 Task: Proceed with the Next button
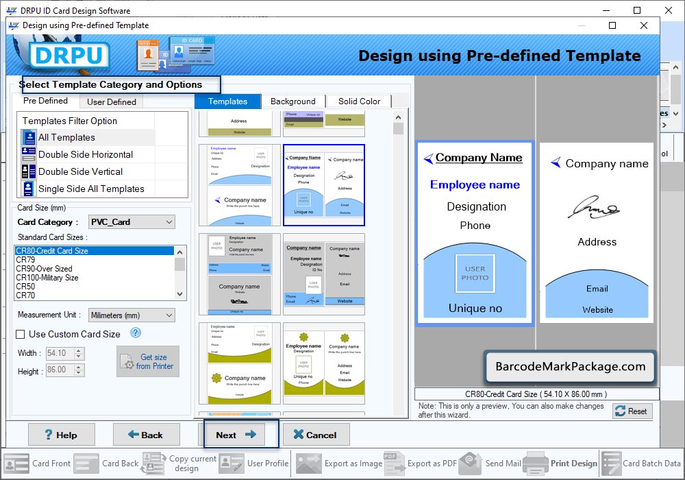(236, 435)
